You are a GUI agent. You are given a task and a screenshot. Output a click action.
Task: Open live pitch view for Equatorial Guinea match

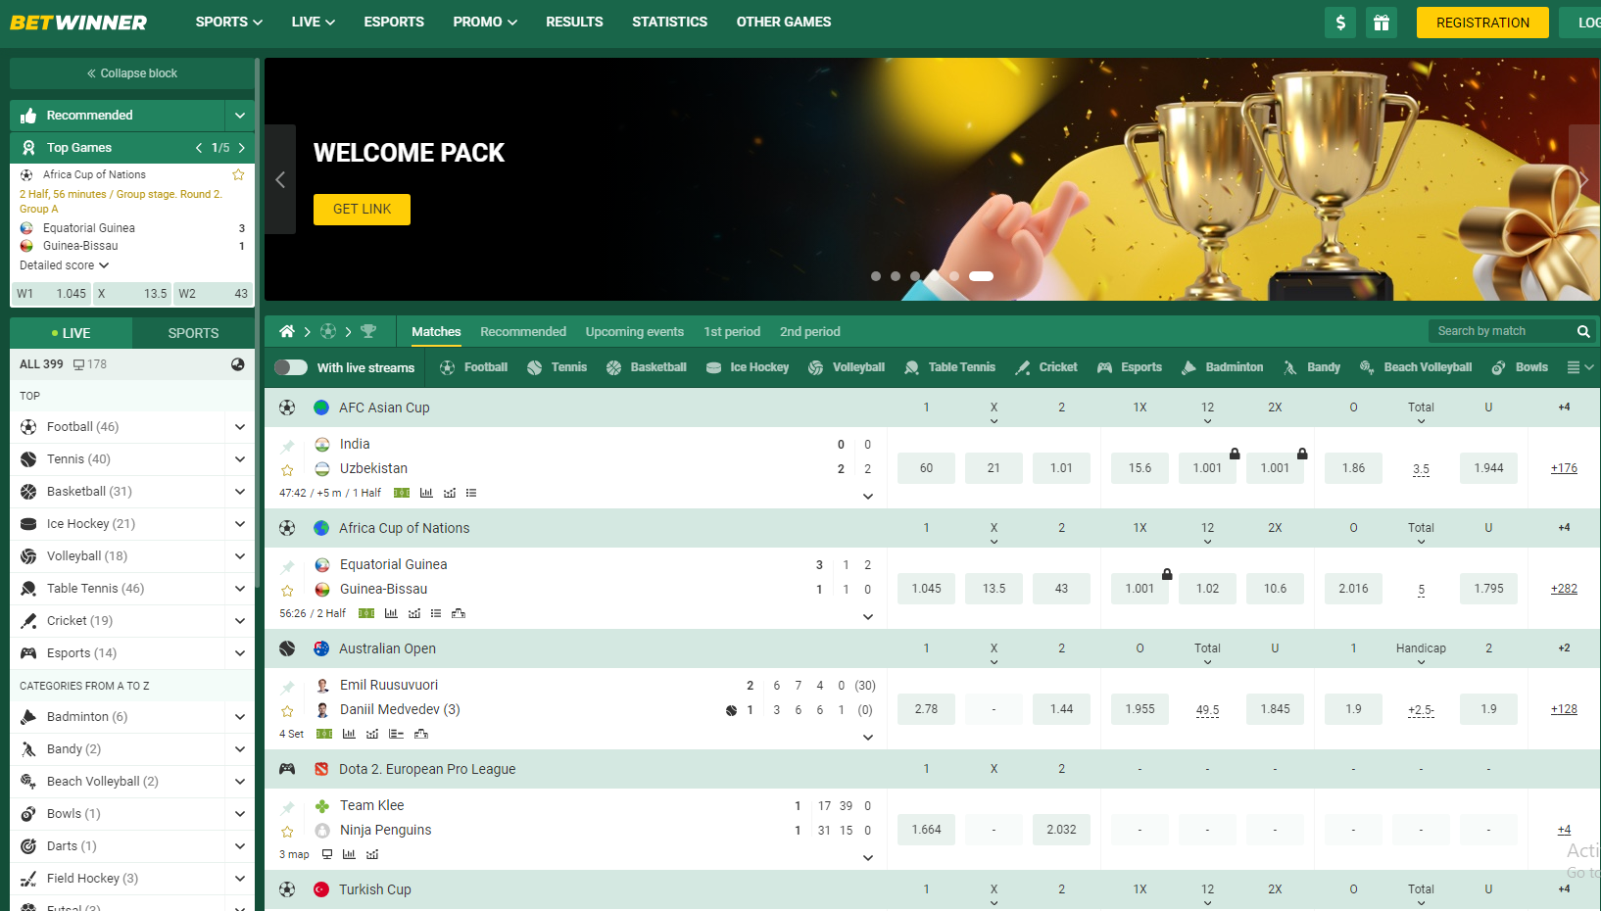coord(366,613)
